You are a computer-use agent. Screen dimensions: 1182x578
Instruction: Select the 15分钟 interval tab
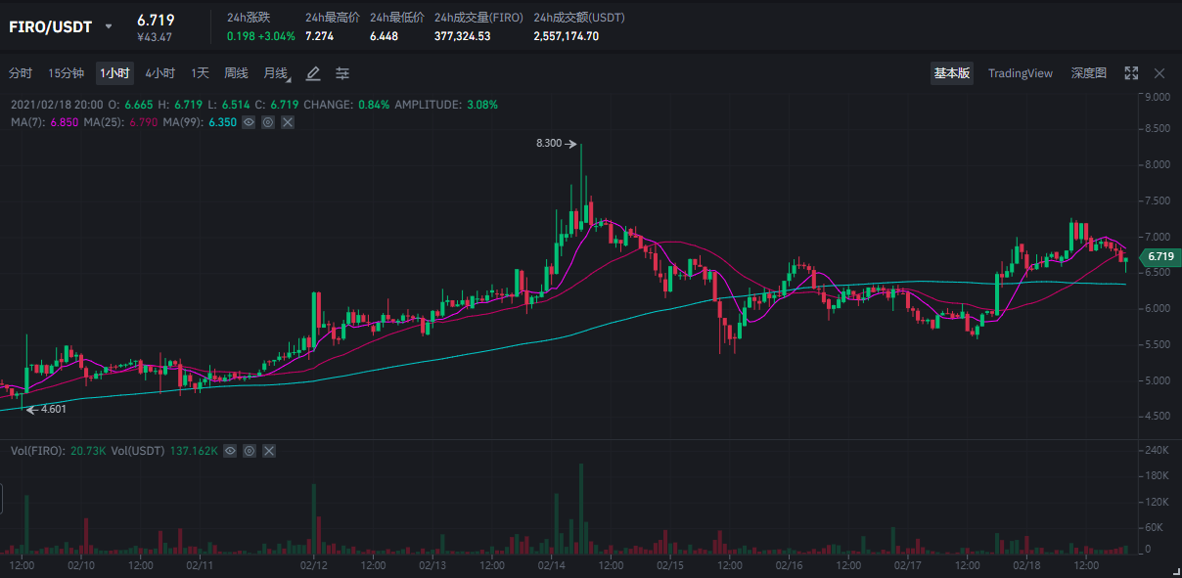pyautogui.click(x=67, y=73)
